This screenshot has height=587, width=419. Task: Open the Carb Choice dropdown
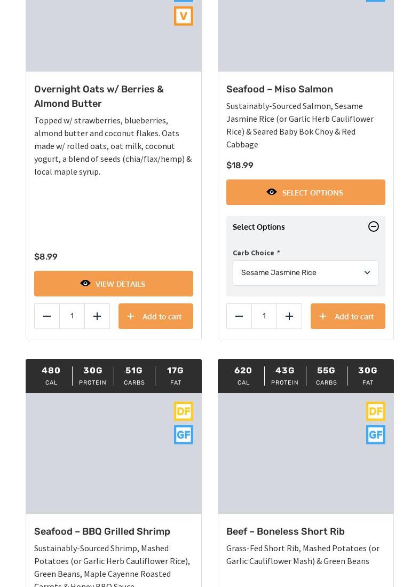305,273
